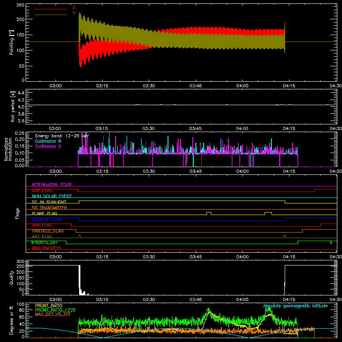Click the "Absolute geomagnetic latitude" cyan label

(295, 306)
